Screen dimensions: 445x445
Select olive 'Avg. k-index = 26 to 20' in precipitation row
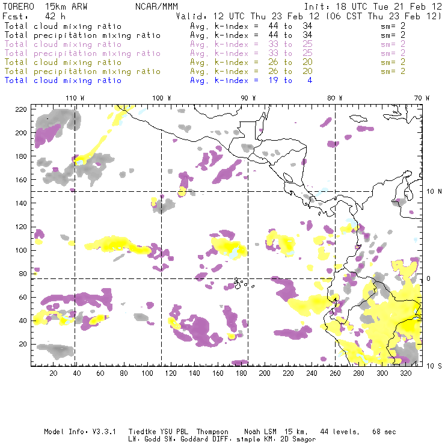[251, 71]
